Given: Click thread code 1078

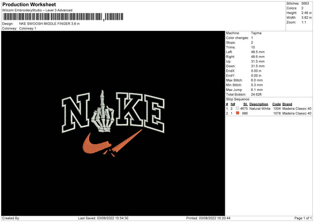Looking at the screenshot, I should click(277, 114).
